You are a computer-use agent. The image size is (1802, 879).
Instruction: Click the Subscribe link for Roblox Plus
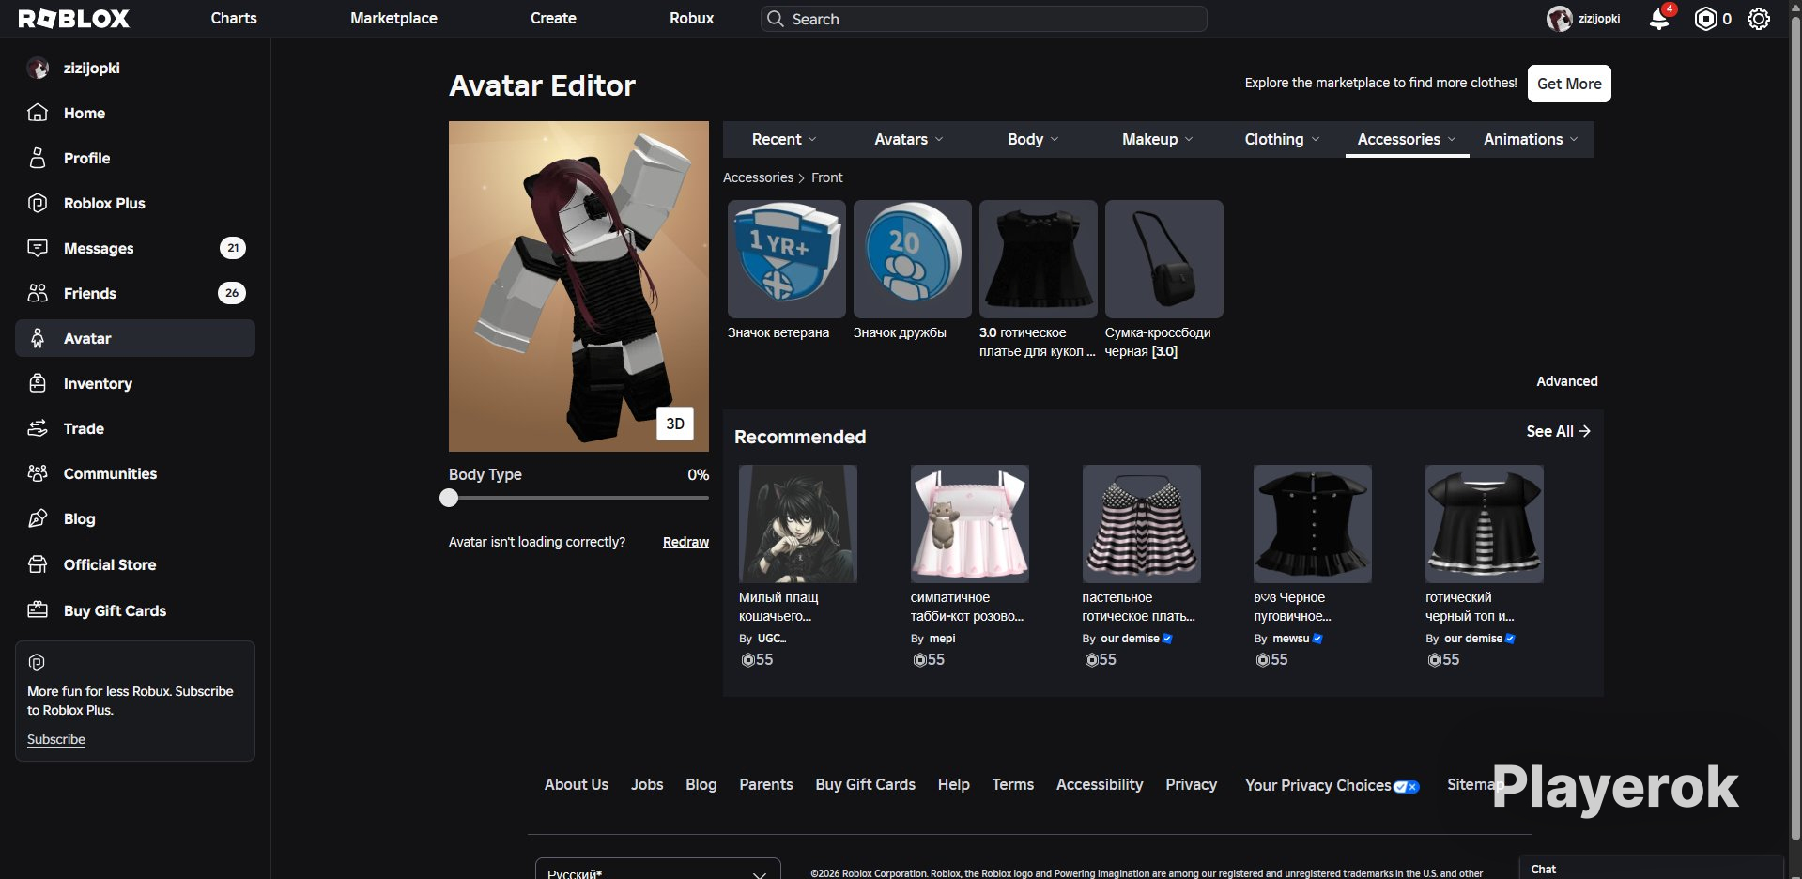[x=56, y=739]
